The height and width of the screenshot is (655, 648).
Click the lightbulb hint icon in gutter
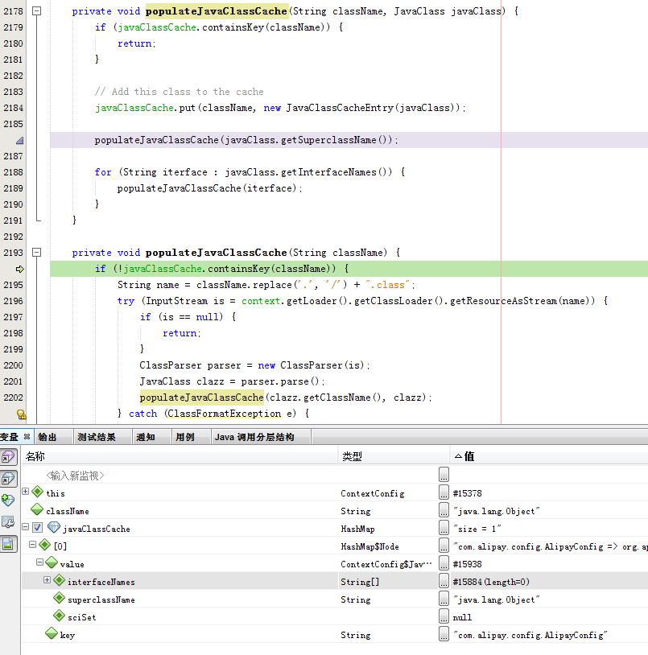21,414
